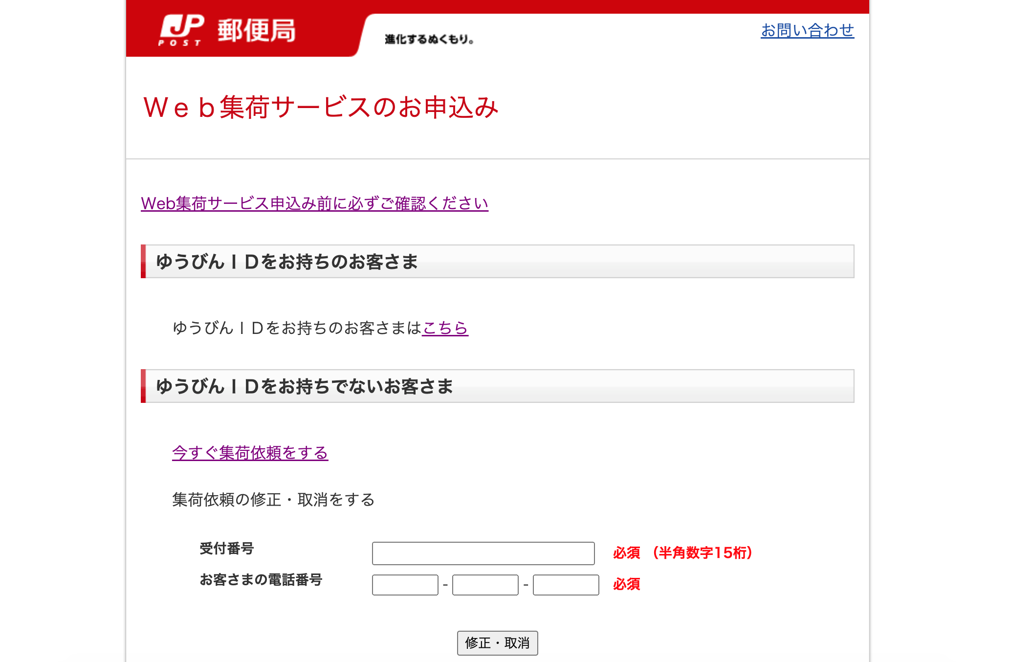The height and width of the screenshot is (662, 1010).
Task: Focus the 受付番号 input field
Action: (483, 553)
